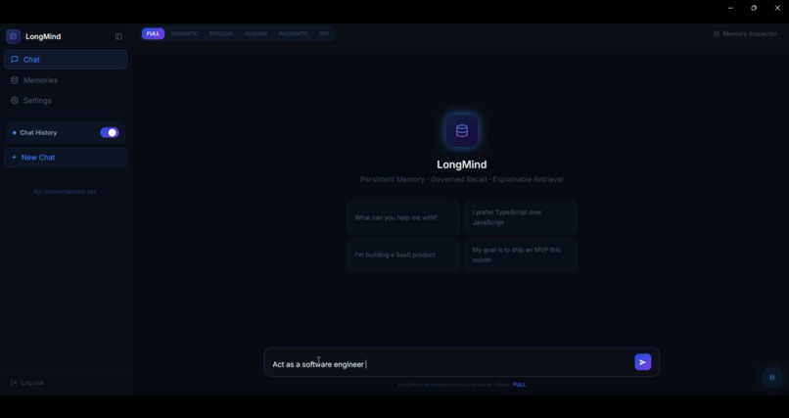The image size is (789, 418).
Task: Select FULL memory mode
Action: pyautogui.click(x=153, y=33)
